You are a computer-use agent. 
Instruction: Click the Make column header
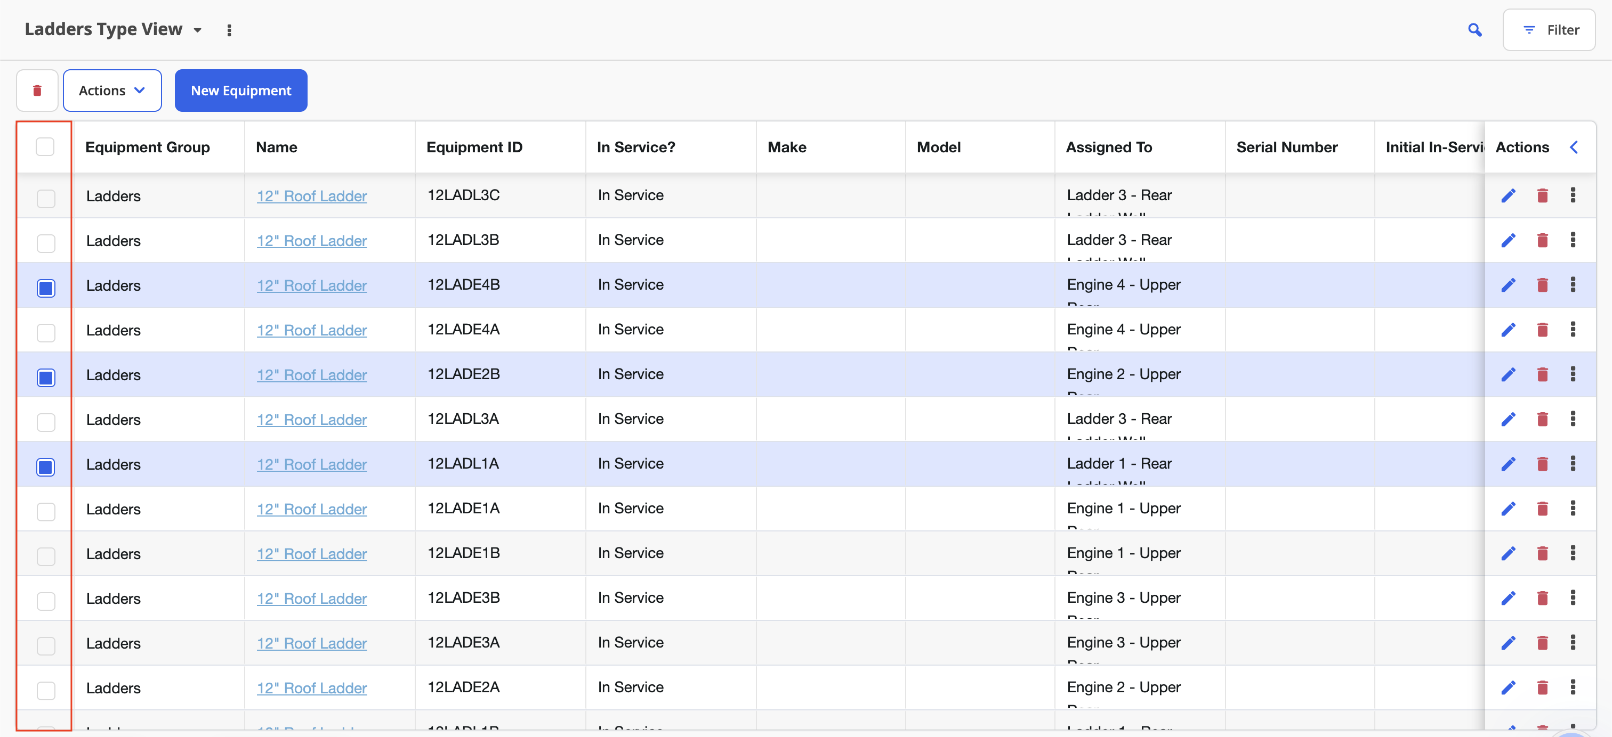[787, 147]
